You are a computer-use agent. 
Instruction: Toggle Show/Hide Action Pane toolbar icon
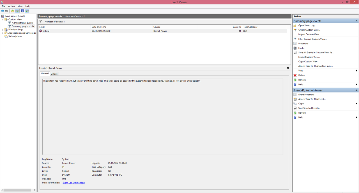(27, 11)
